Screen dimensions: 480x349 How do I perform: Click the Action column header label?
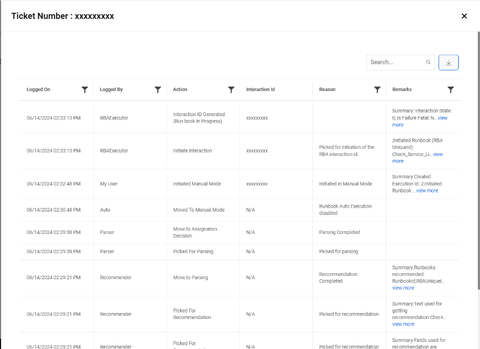tap(180, 89)
